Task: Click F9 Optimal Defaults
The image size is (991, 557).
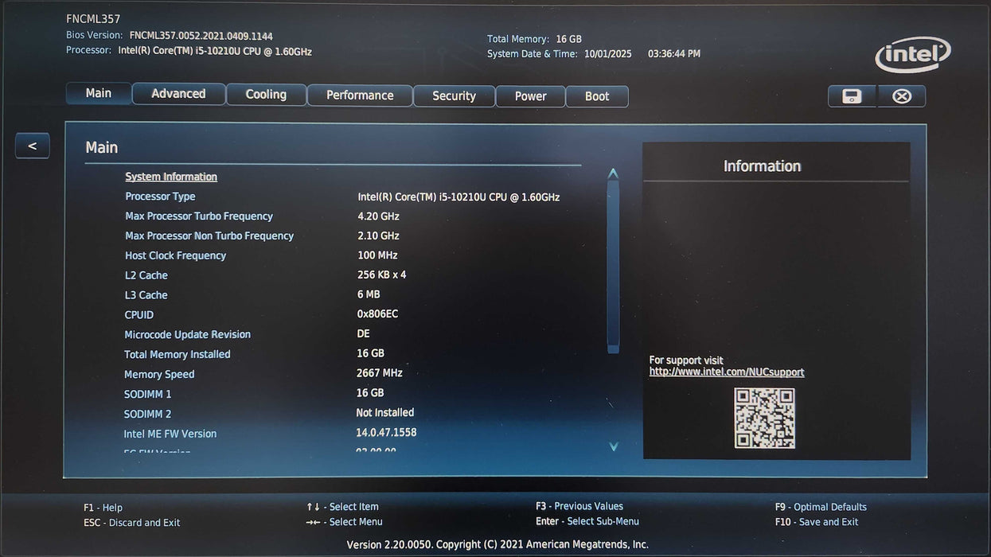Action: click(821, 507)
